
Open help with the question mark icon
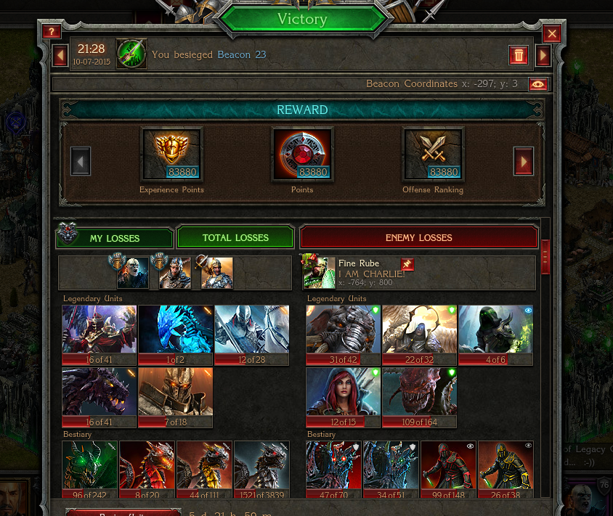pos(52,32)
